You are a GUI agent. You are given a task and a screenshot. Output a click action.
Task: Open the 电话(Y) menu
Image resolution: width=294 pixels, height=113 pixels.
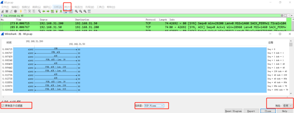click(79, 7)
